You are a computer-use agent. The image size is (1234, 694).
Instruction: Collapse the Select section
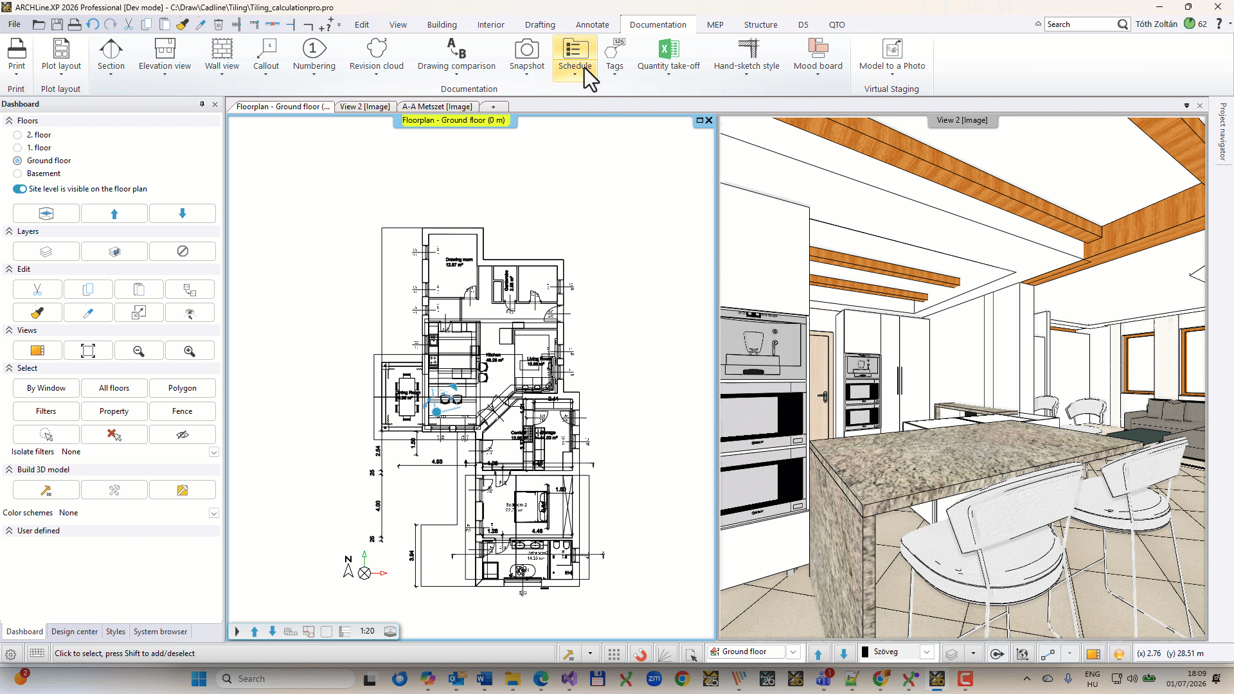pos(9,368)
